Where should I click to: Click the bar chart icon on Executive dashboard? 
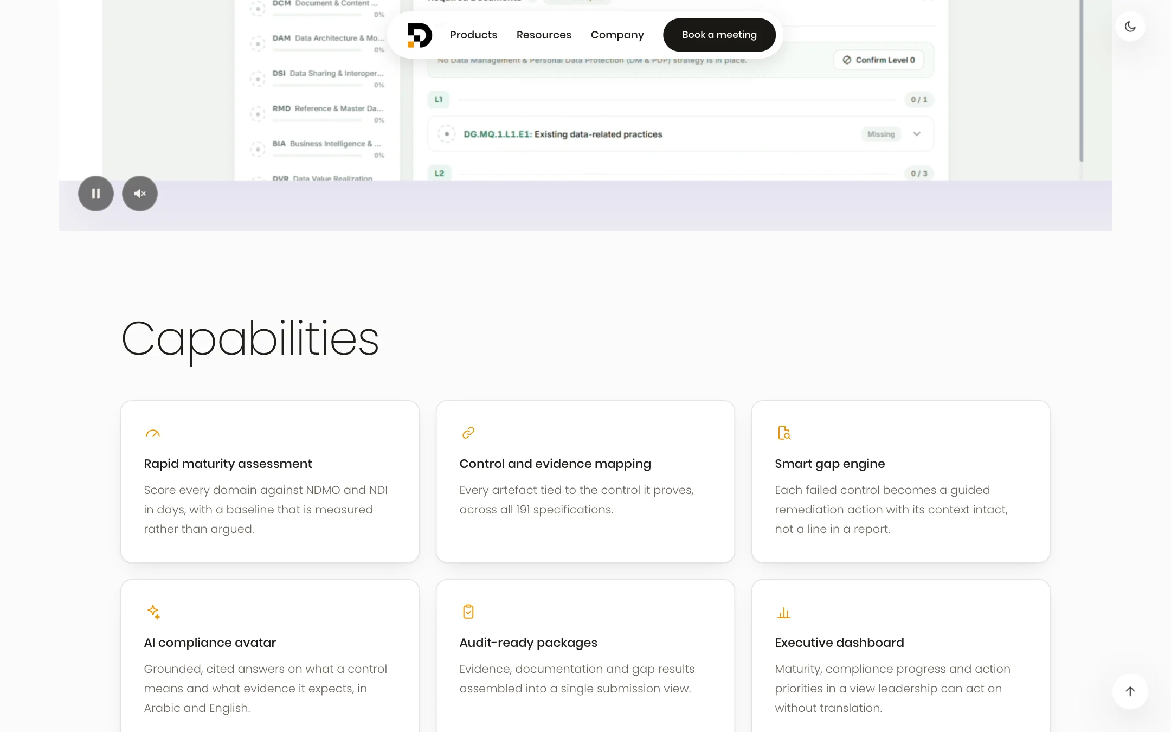coord(784,613)
